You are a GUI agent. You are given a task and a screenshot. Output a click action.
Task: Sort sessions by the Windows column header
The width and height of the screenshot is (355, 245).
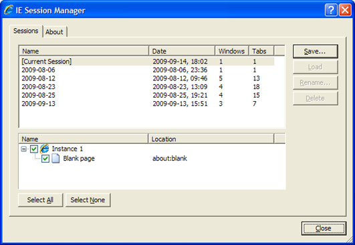(232, 51)
